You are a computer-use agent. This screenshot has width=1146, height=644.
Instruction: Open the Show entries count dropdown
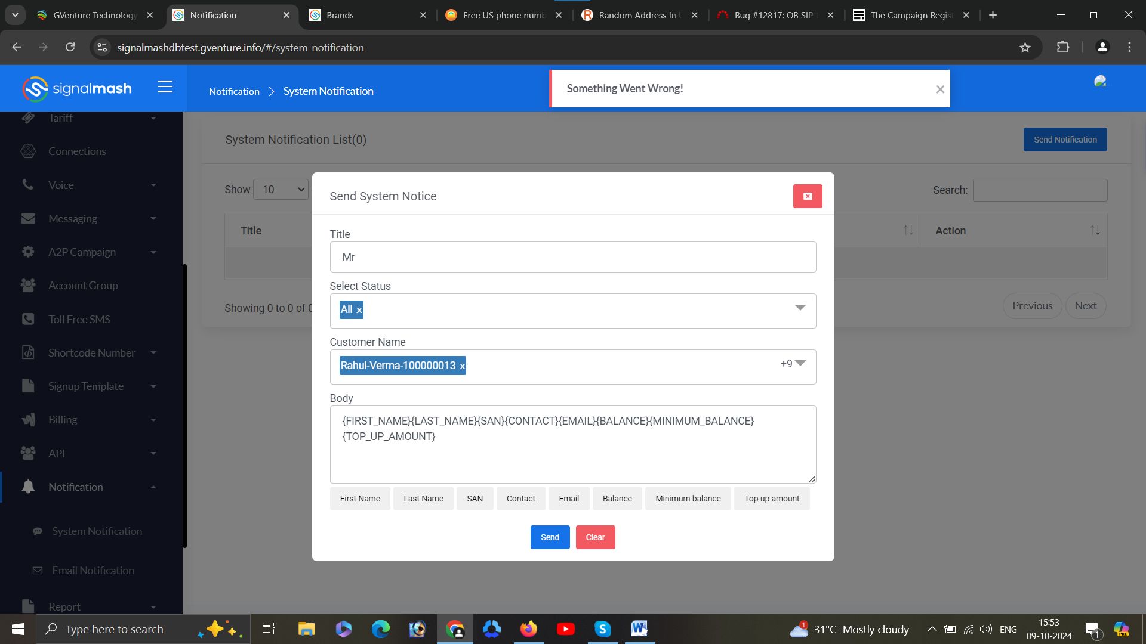click(281, 190)
